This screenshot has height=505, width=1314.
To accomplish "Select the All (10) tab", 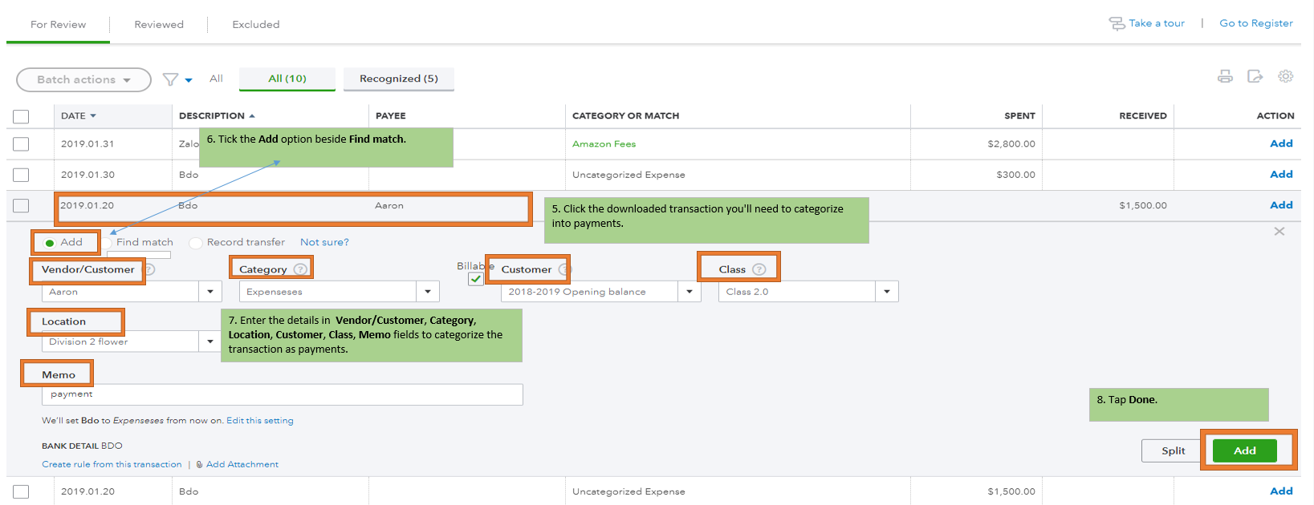I will [287, 79].
